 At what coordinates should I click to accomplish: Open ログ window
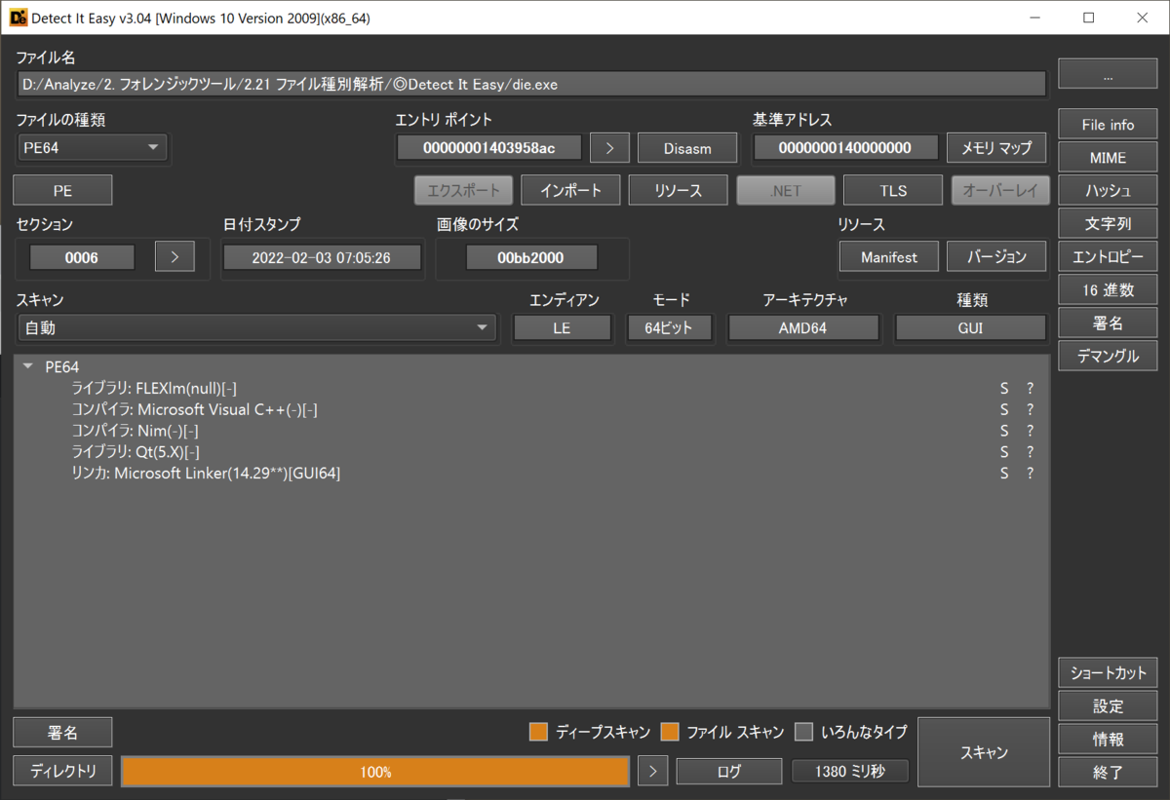click(729, 772)
